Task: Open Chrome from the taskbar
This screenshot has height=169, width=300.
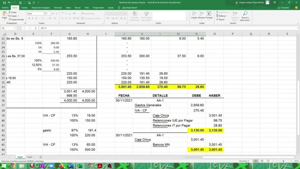Action: point(12,165)
